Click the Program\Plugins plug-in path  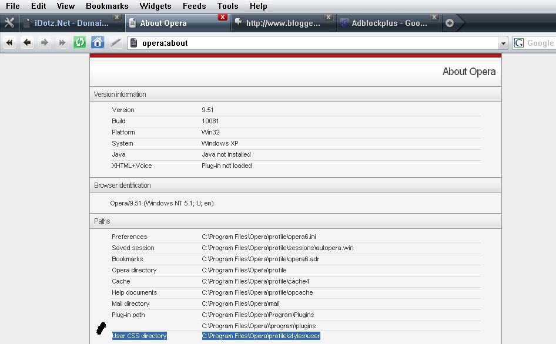pyautogui.click(x=258, y=315)
